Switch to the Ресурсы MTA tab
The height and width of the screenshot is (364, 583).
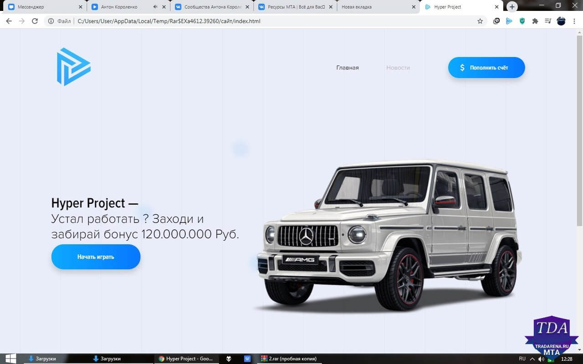[x=296, y=7]
